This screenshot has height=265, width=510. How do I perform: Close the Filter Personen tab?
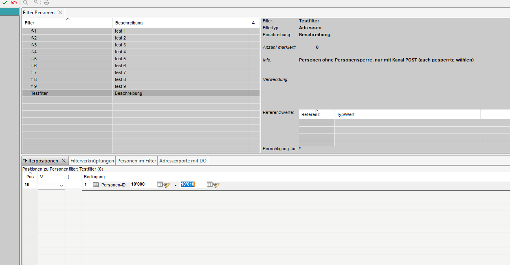click(60, 13)
